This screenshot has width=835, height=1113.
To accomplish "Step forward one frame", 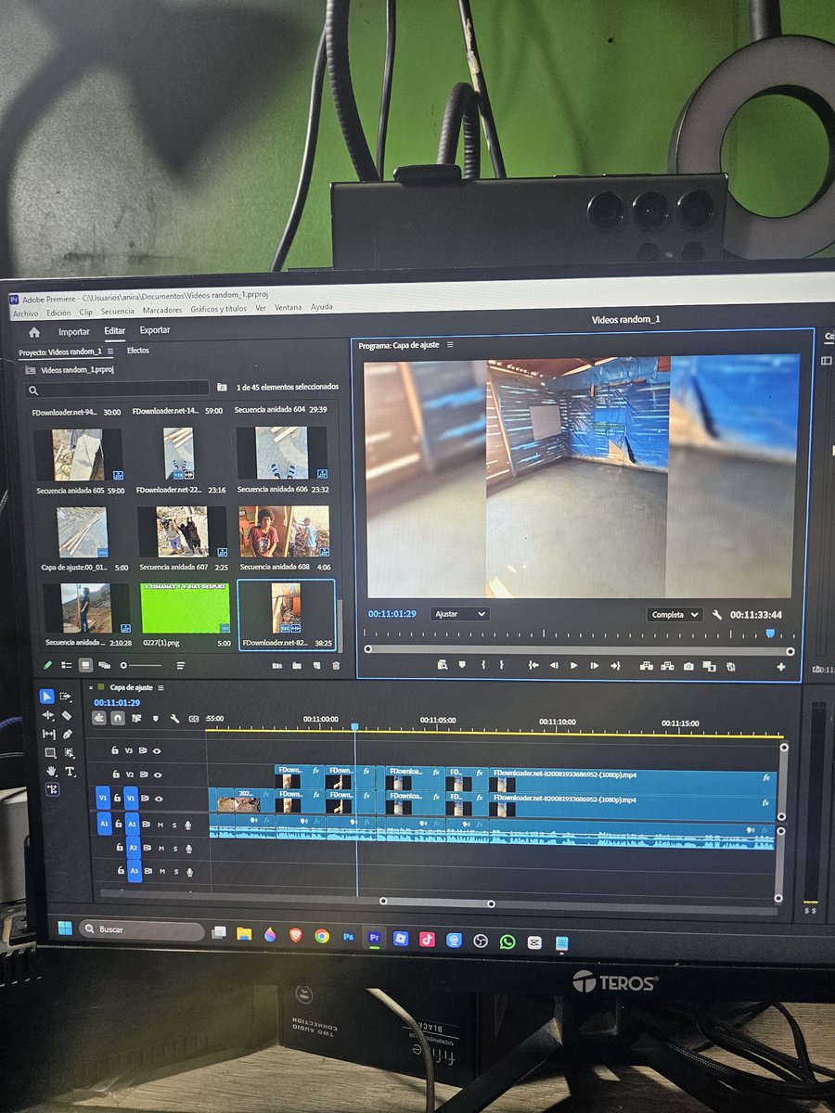I will click(x=594, y=666).
